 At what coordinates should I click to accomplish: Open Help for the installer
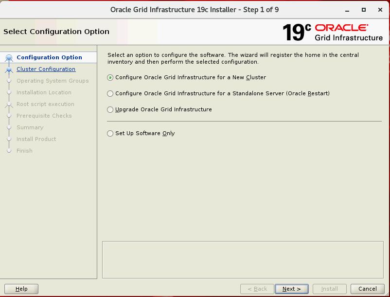21,289
